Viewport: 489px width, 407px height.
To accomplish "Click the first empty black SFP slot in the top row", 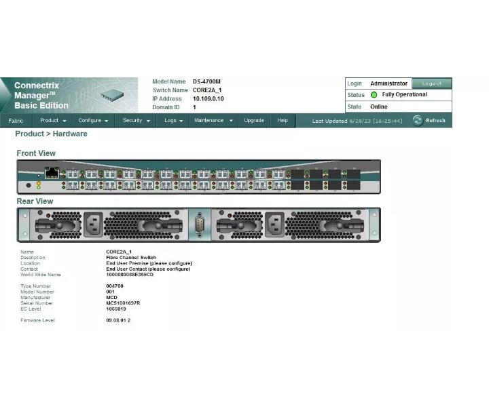I will pyautogui.click(x=297, y=174).
